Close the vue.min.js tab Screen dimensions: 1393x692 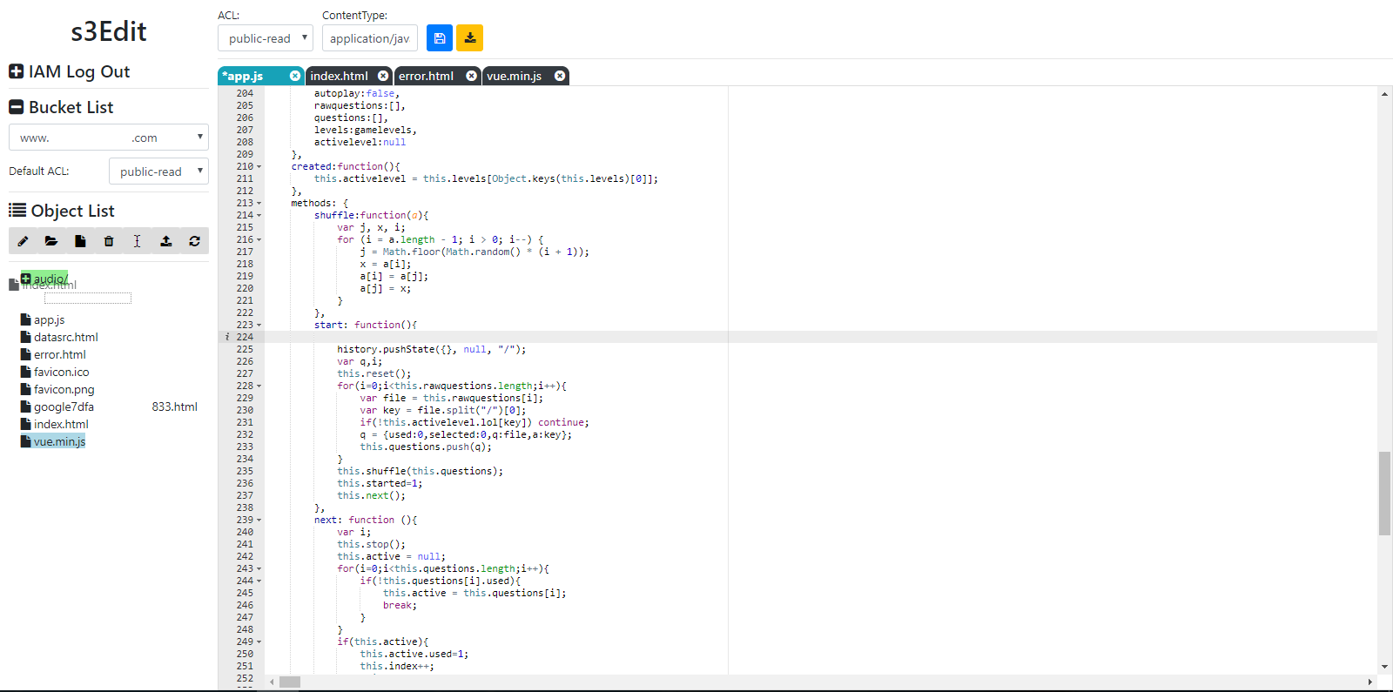tap(560, 76)
